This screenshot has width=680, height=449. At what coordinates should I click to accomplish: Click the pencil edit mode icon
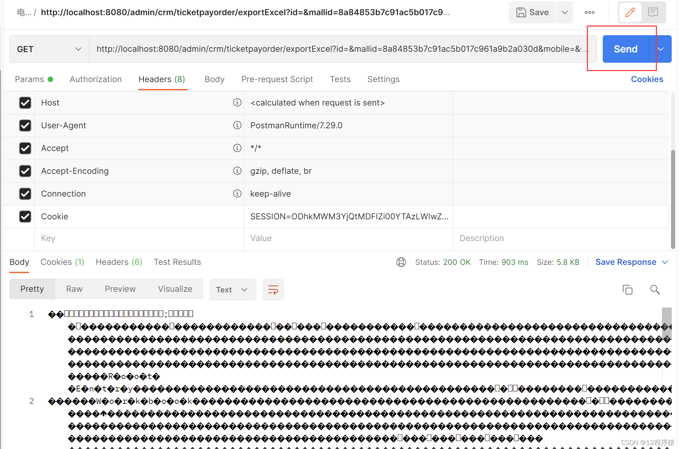coord(630,12)
